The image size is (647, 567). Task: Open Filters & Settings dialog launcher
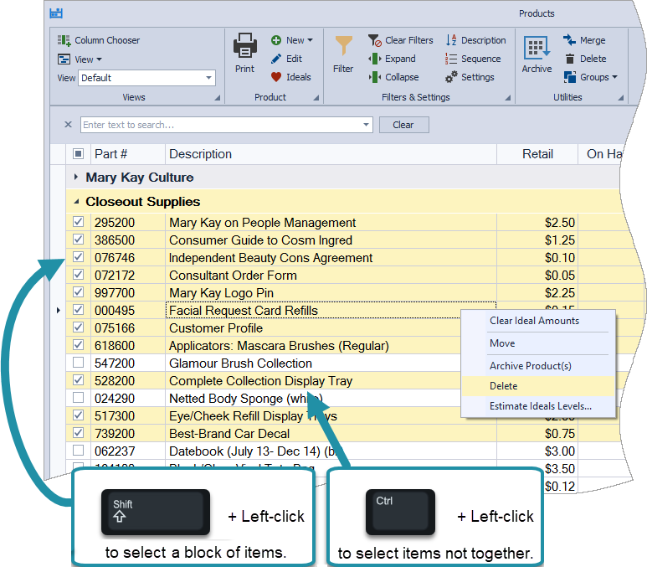tap(507, 98)
